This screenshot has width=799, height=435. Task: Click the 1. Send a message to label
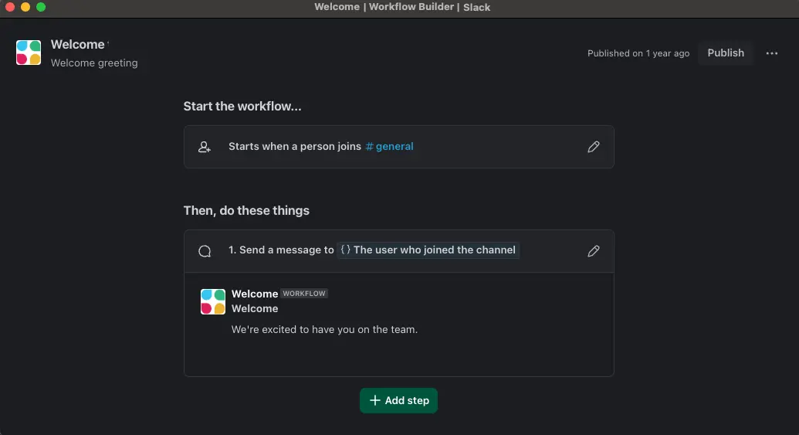(x=281, y=250)
